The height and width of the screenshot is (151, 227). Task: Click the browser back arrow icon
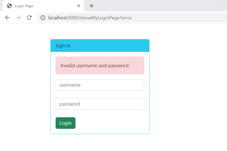click(x=7, y=18)
